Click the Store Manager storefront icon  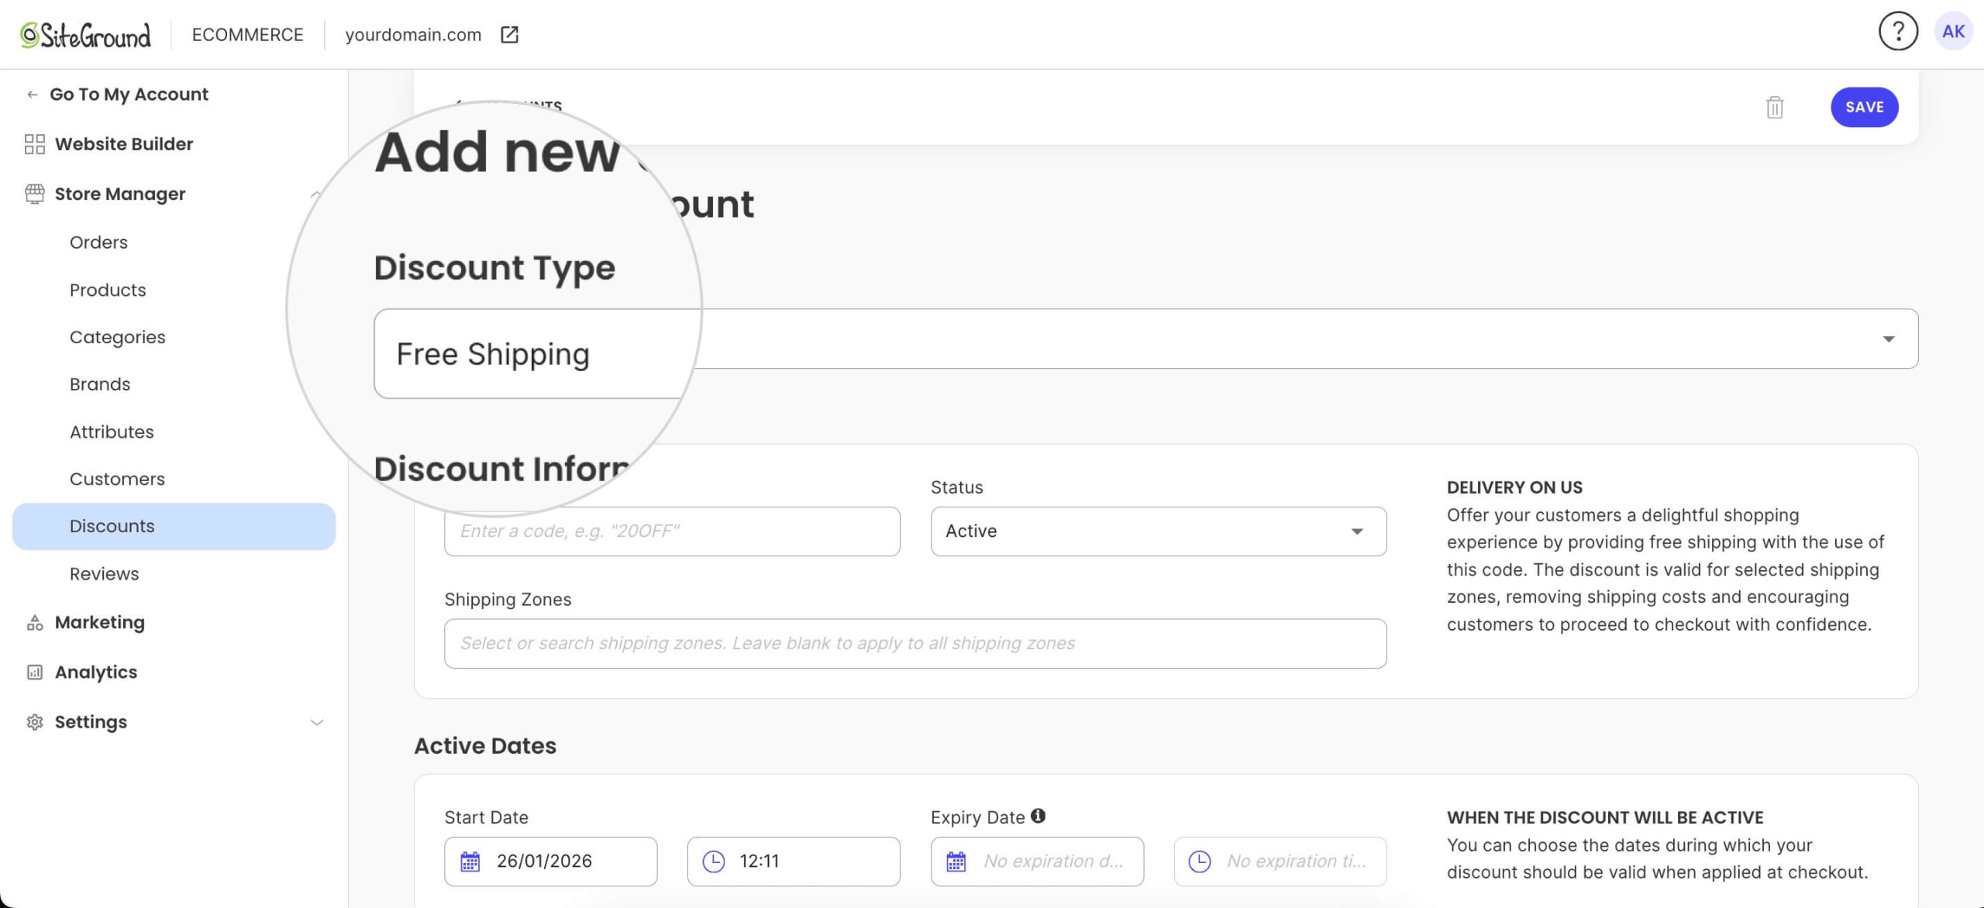pos(35,194)
